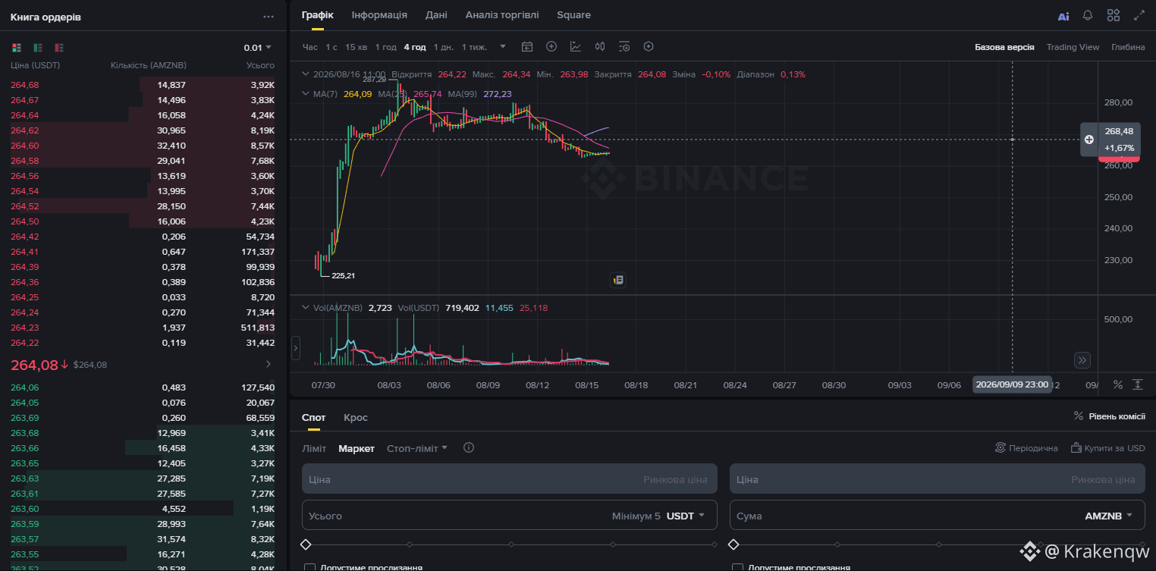Screen dimensions: 1156x571
Task: Collapse the Vol(AMZNB) legend chevron
Action: pos(306,308)
